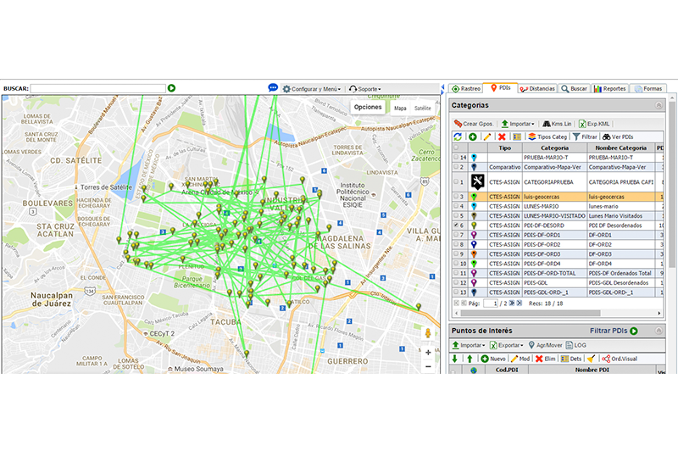Click the panel splitter arrows beside the map
Image resolution: width=678 pixels, height=451 pixels.
tap(442, 90)
